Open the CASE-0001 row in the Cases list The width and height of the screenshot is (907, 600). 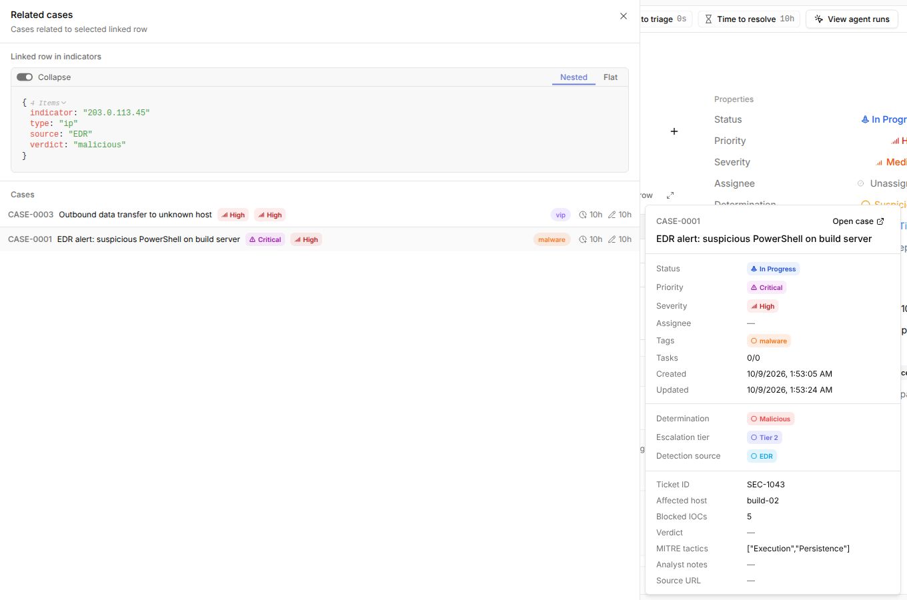[x=319, y=239]
